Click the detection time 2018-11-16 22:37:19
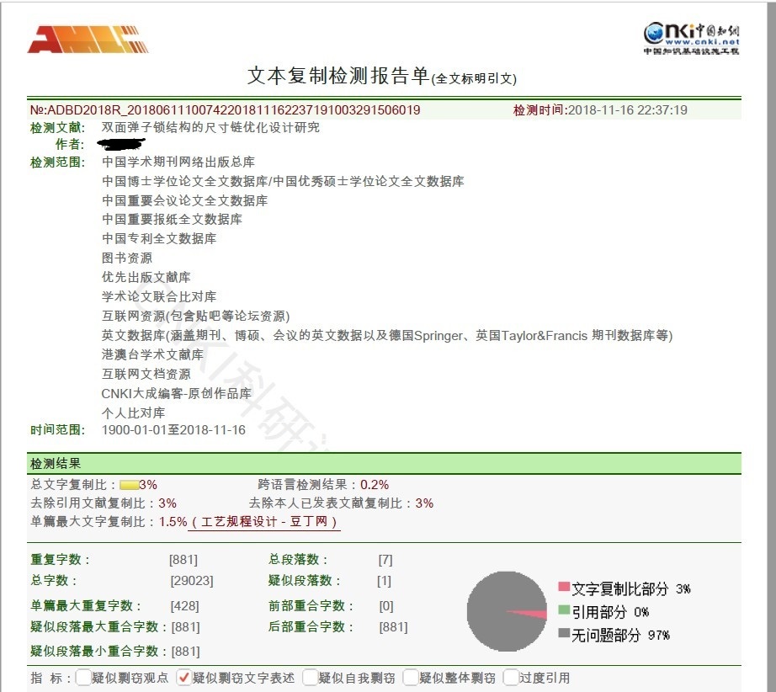The image size is (776, 692). 627,110
